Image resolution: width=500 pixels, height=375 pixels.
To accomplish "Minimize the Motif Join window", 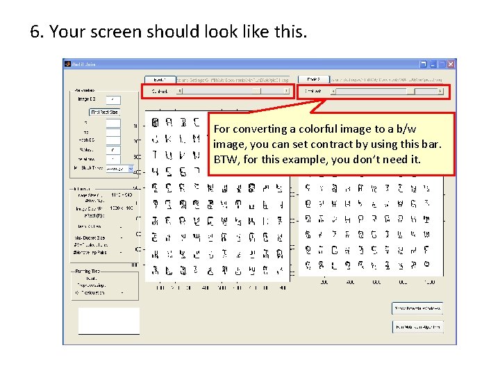I will [x=433, y=65].
